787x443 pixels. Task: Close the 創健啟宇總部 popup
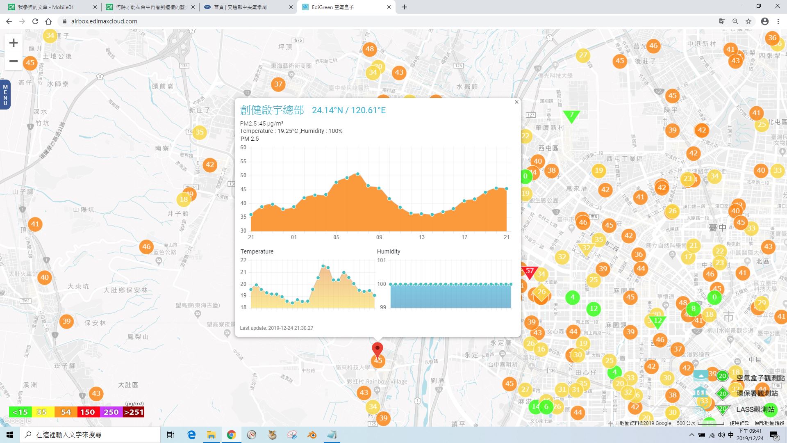coord(516,102)
